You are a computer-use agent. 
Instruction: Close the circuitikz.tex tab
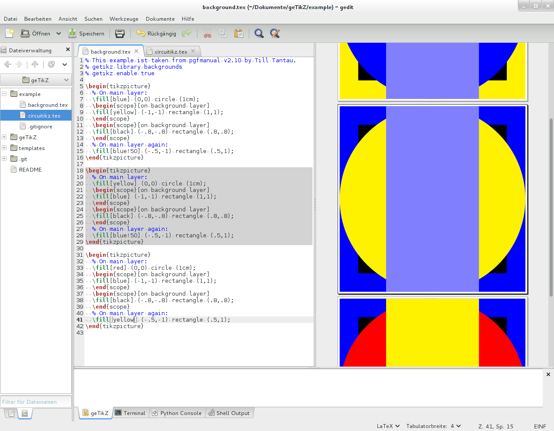[193, 51]
